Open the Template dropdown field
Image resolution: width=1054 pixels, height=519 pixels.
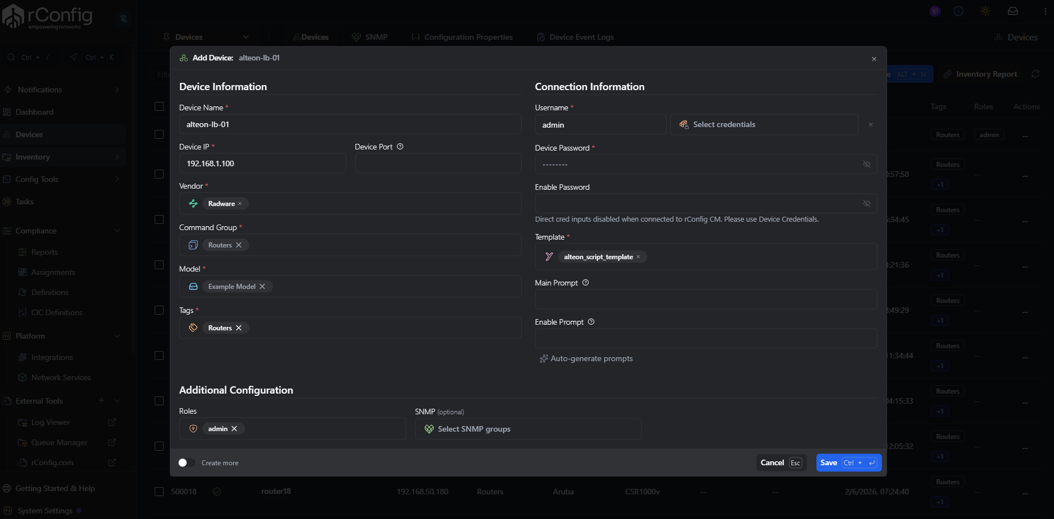point(706,257)
